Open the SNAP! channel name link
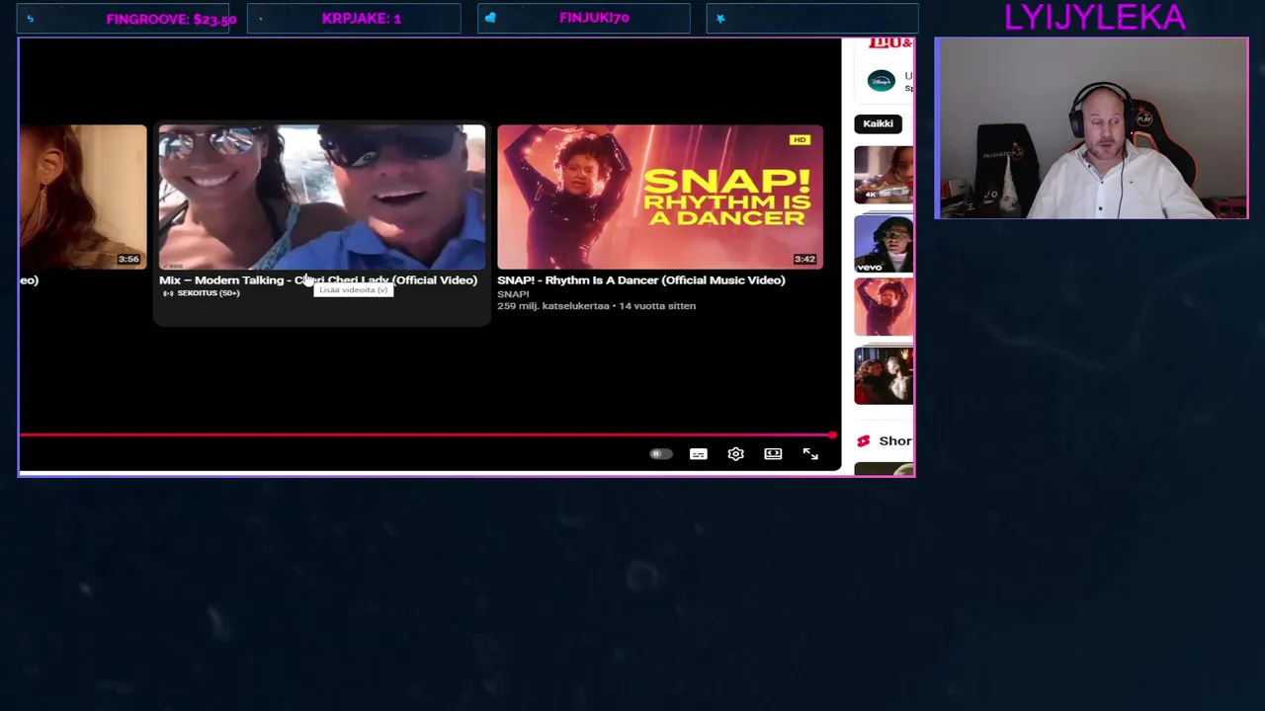Screen dimensions: 1265x711 pos(513,294)
